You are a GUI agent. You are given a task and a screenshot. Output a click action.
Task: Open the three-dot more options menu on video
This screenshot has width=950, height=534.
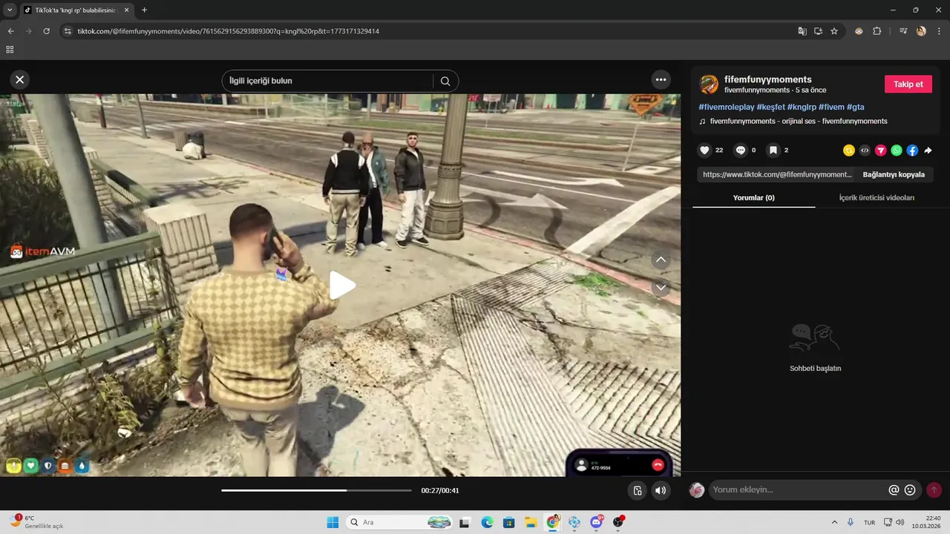pos(661,79)
